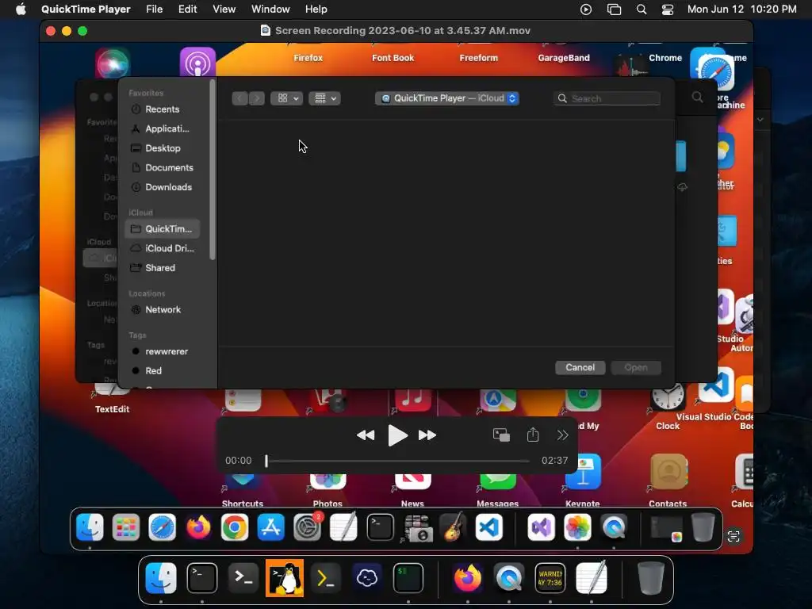Select Documents in the recorded dialog sidebar

coord(162,168)
